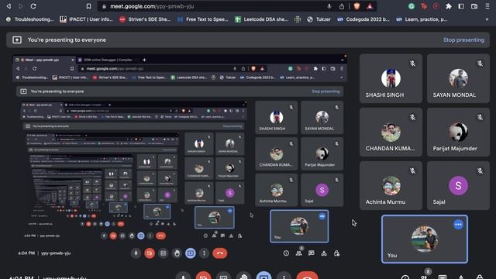Open Codegoda 2022 bookmark in outer bookmarks bar
Viewport: 496px width, 279px height.
point(363,19)
